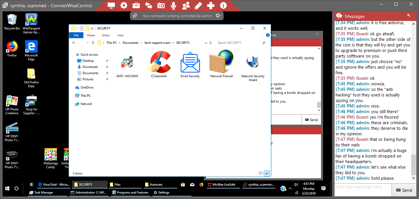Click the screenshot camera icon in ConnectWise toolbar

[161, 6]
